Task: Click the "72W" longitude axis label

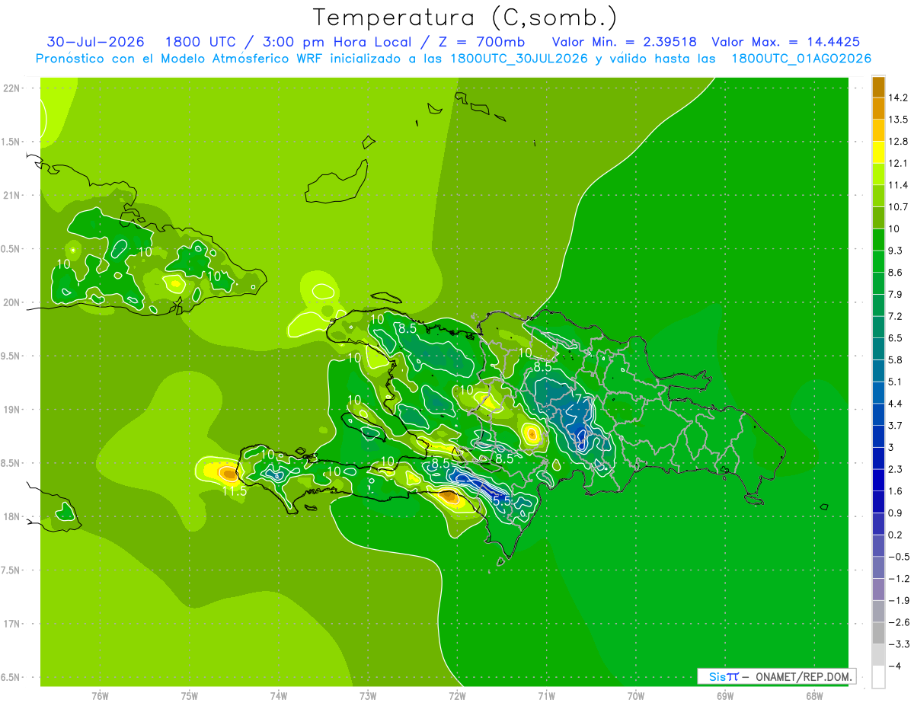Action: (457, 695)
